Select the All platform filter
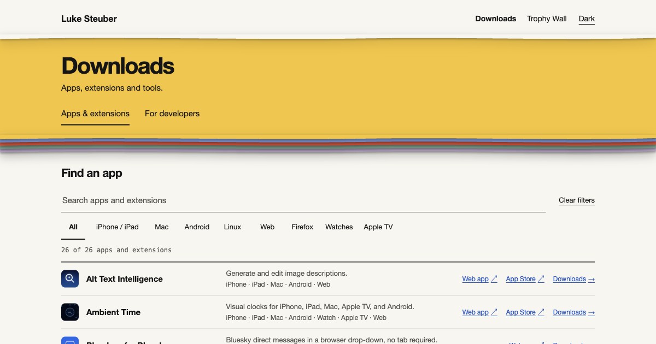This screenshot has width=656, height=344. pos(73,227)
